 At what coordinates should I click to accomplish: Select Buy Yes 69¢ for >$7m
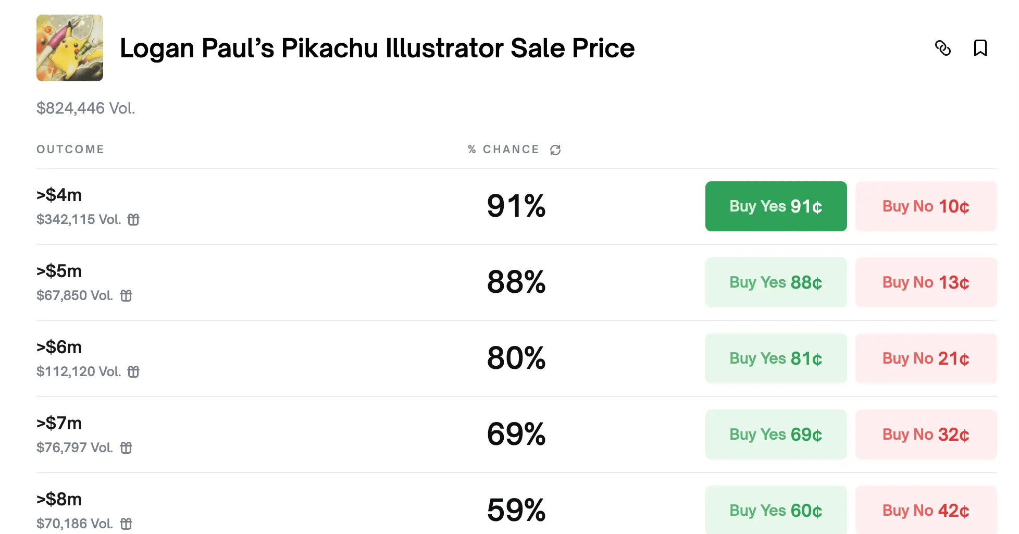(776, 434)
